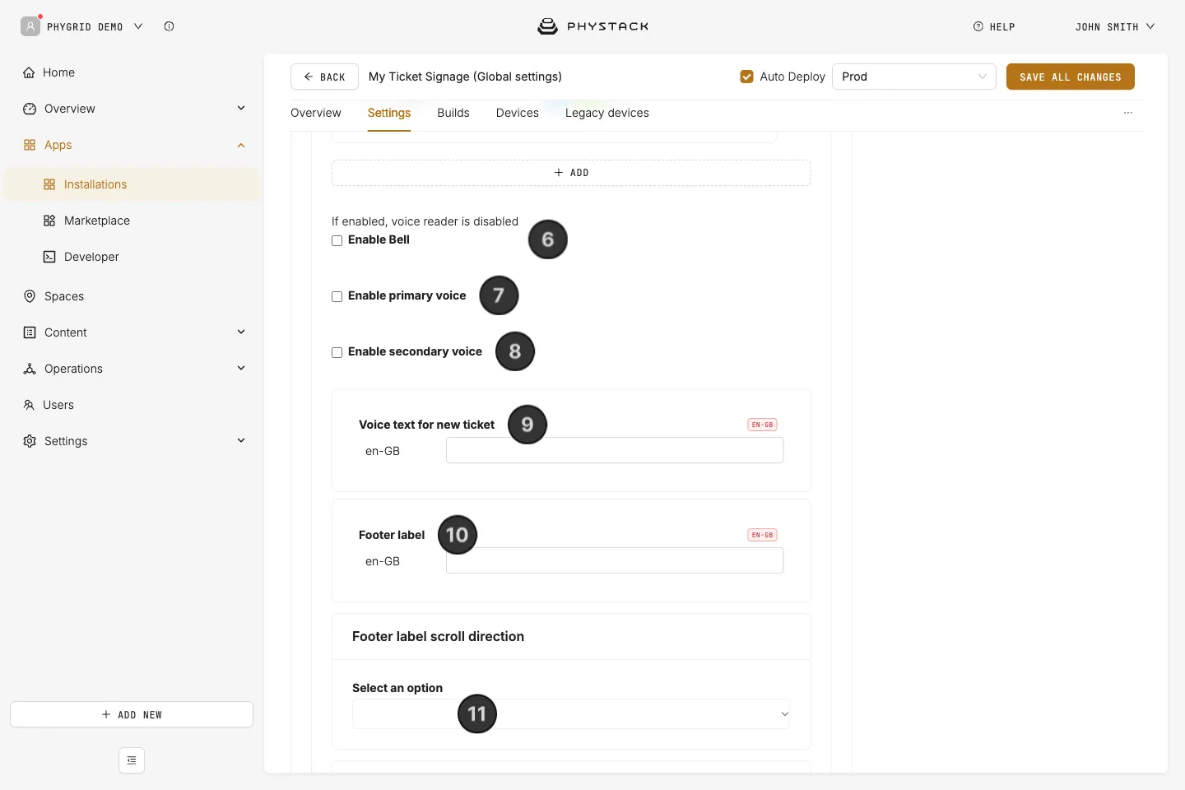1185x790 pixels.
Task: Click the Overview gauge icon in sidebar
Action: [30, 109]
